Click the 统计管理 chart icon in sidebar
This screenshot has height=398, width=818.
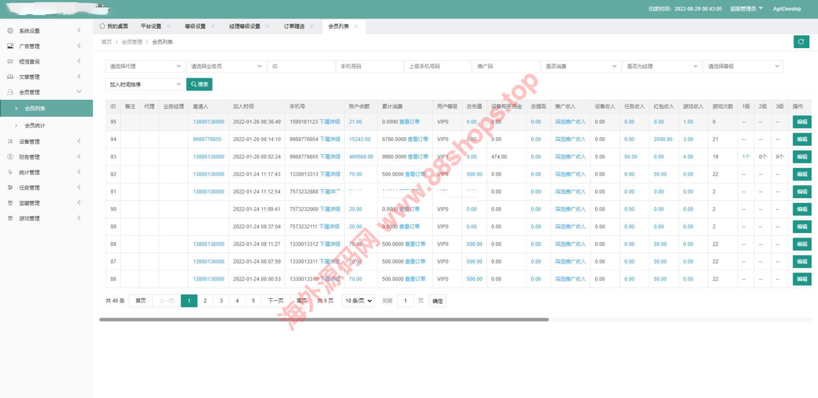(10, 172)
